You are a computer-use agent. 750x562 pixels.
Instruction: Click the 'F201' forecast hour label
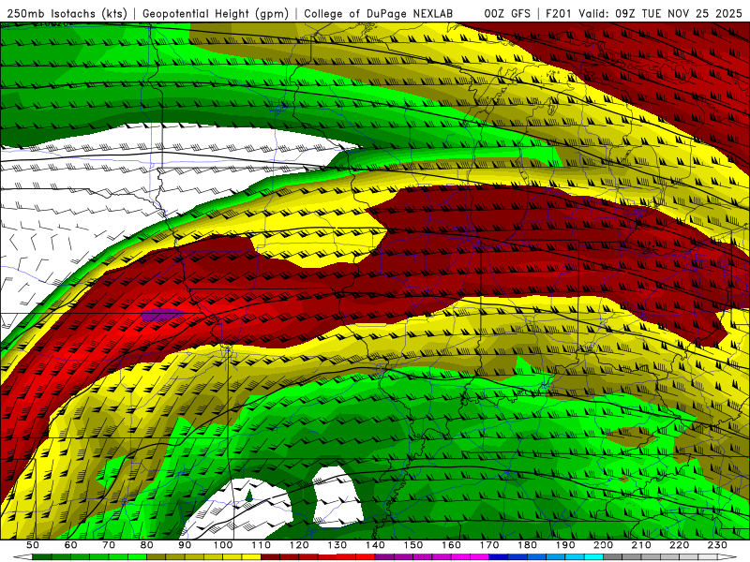pyautogui.click(x=560, y=14)
